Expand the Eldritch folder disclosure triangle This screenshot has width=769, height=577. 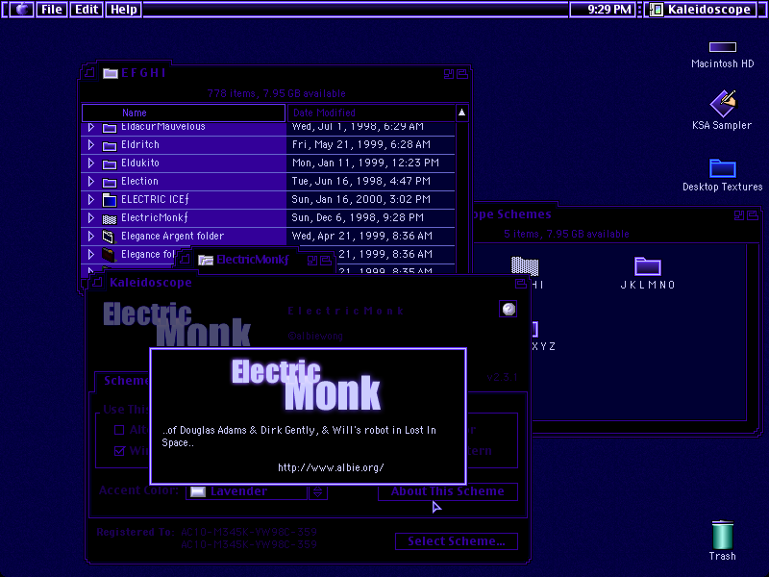pos(90,145)
